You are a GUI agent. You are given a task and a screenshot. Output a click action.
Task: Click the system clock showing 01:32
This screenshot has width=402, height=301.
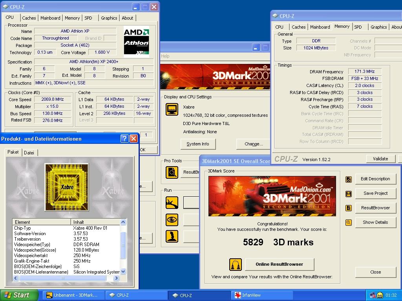tap(391, 295)
